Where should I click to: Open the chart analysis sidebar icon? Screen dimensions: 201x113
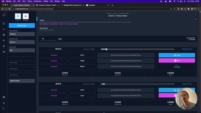click(4, 29)
